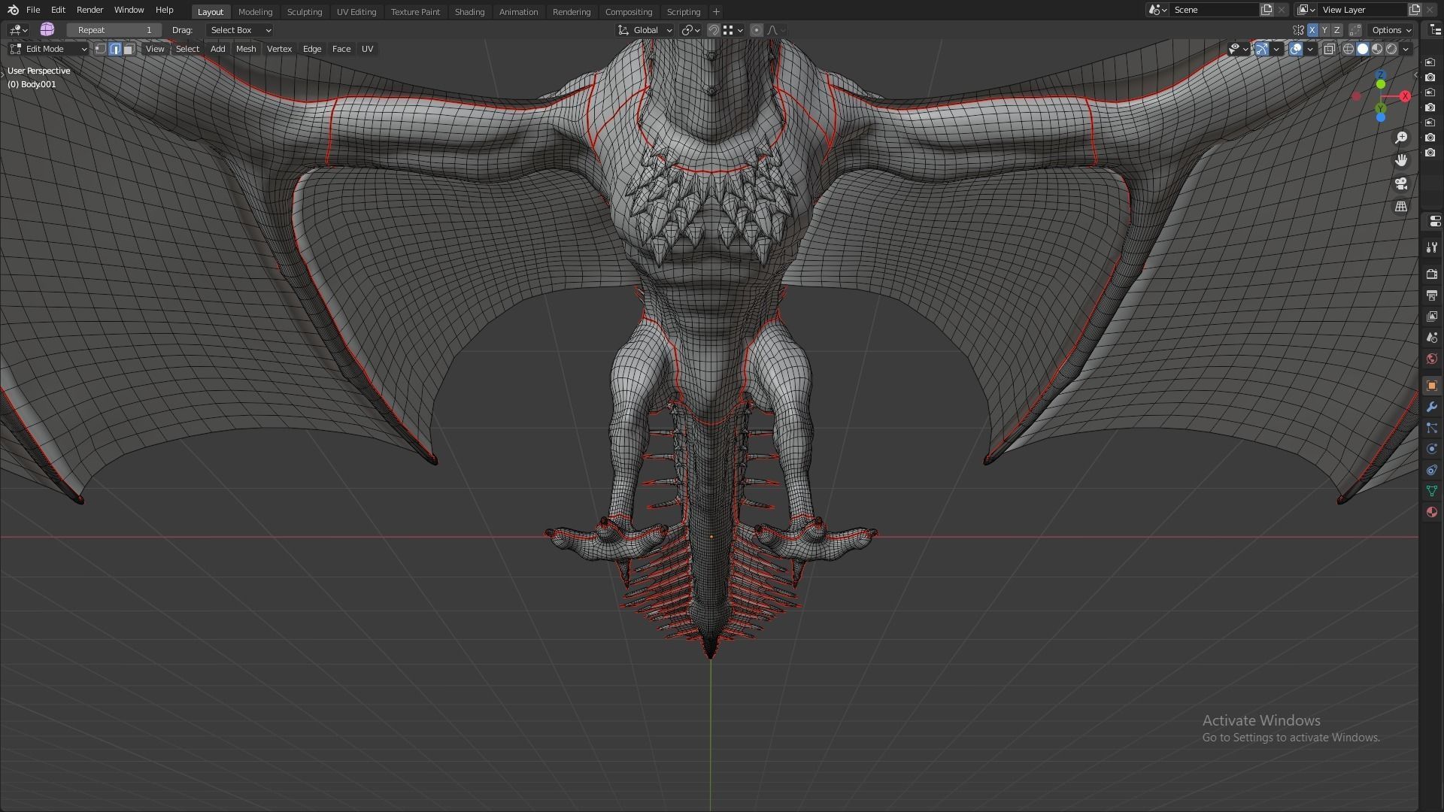
Task: Toggle viewport overlays display
Action: pyautogui.click(x=1296, y=49)
